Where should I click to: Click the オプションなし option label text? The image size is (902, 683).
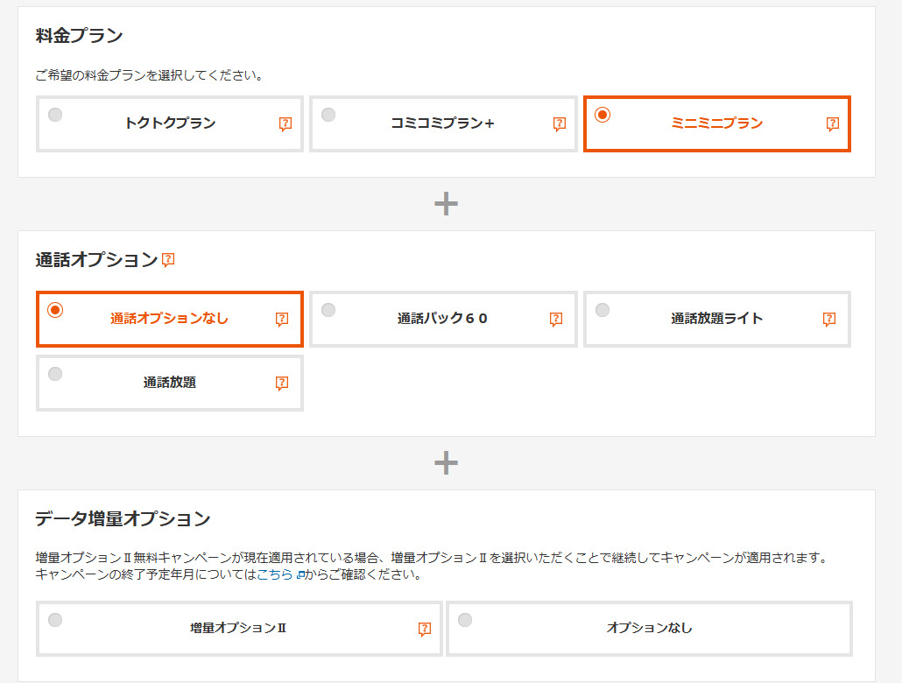click(649, 628)
